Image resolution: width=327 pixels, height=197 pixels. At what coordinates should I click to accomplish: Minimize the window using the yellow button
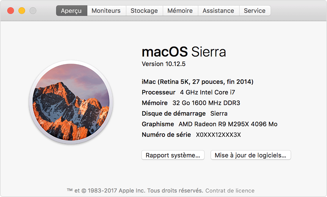click(22, 11)
